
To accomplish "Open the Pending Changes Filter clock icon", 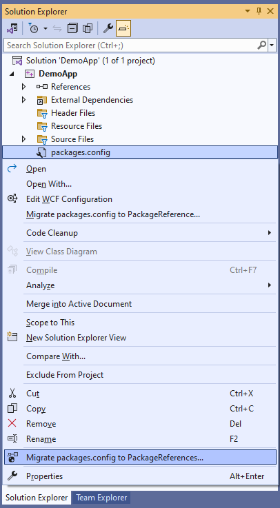I will (x=33, y=28).
